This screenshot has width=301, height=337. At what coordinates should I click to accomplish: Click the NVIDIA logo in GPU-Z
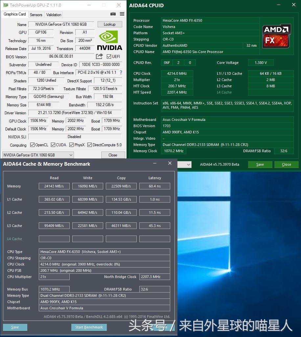(109, 41)
